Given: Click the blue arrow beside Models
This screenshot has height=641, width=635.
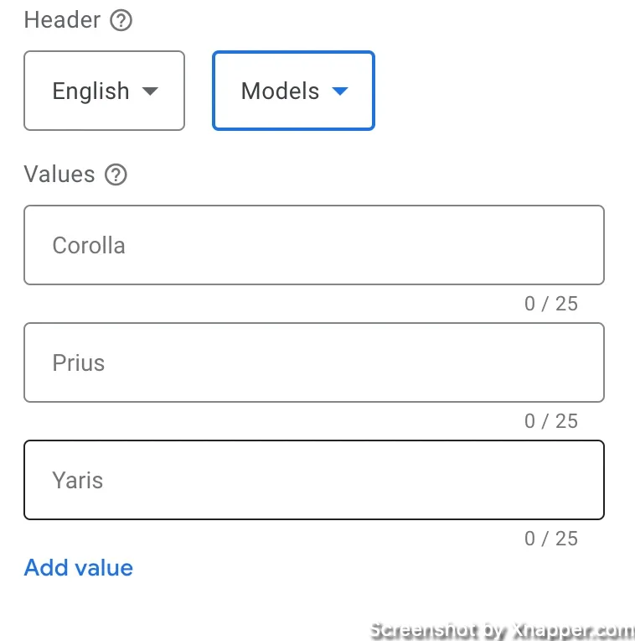Looking at the screenshot, I should [340, 91].
